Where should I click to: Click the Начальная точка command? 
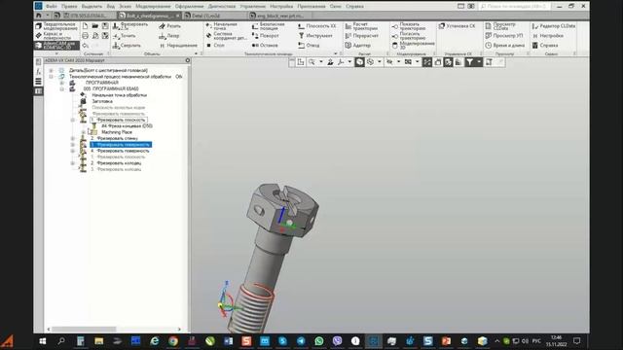221,26
